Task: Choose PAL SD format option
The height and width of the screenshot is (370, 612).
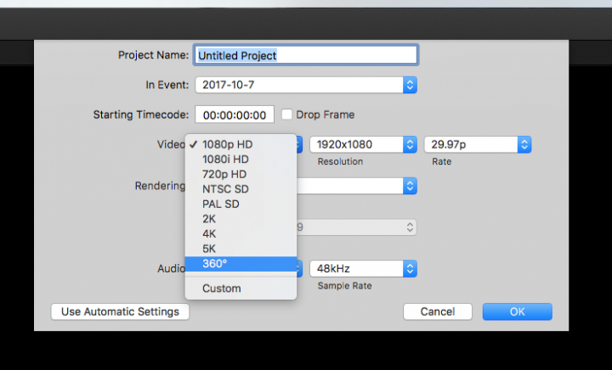Action: (221, 204)
